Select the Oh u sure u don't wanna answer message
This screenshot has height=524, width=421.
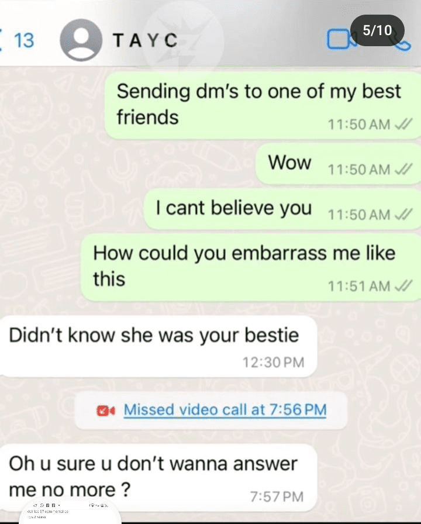tap(158, 478)
